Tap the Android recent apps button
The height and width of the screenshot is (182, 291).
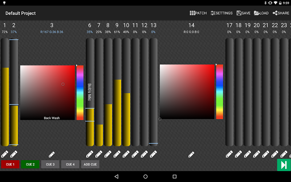175,177
